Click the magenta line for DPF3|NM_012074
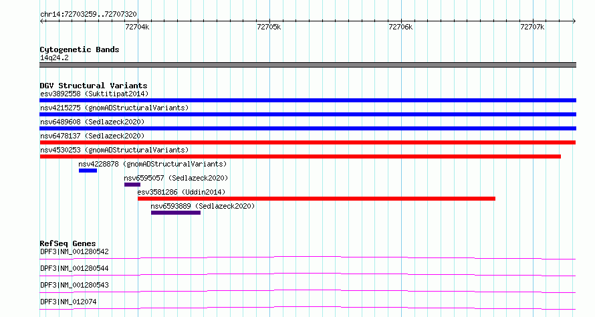The height and width of the screenshot is (317, 595). pyautogui.click(x=308, y=308)
